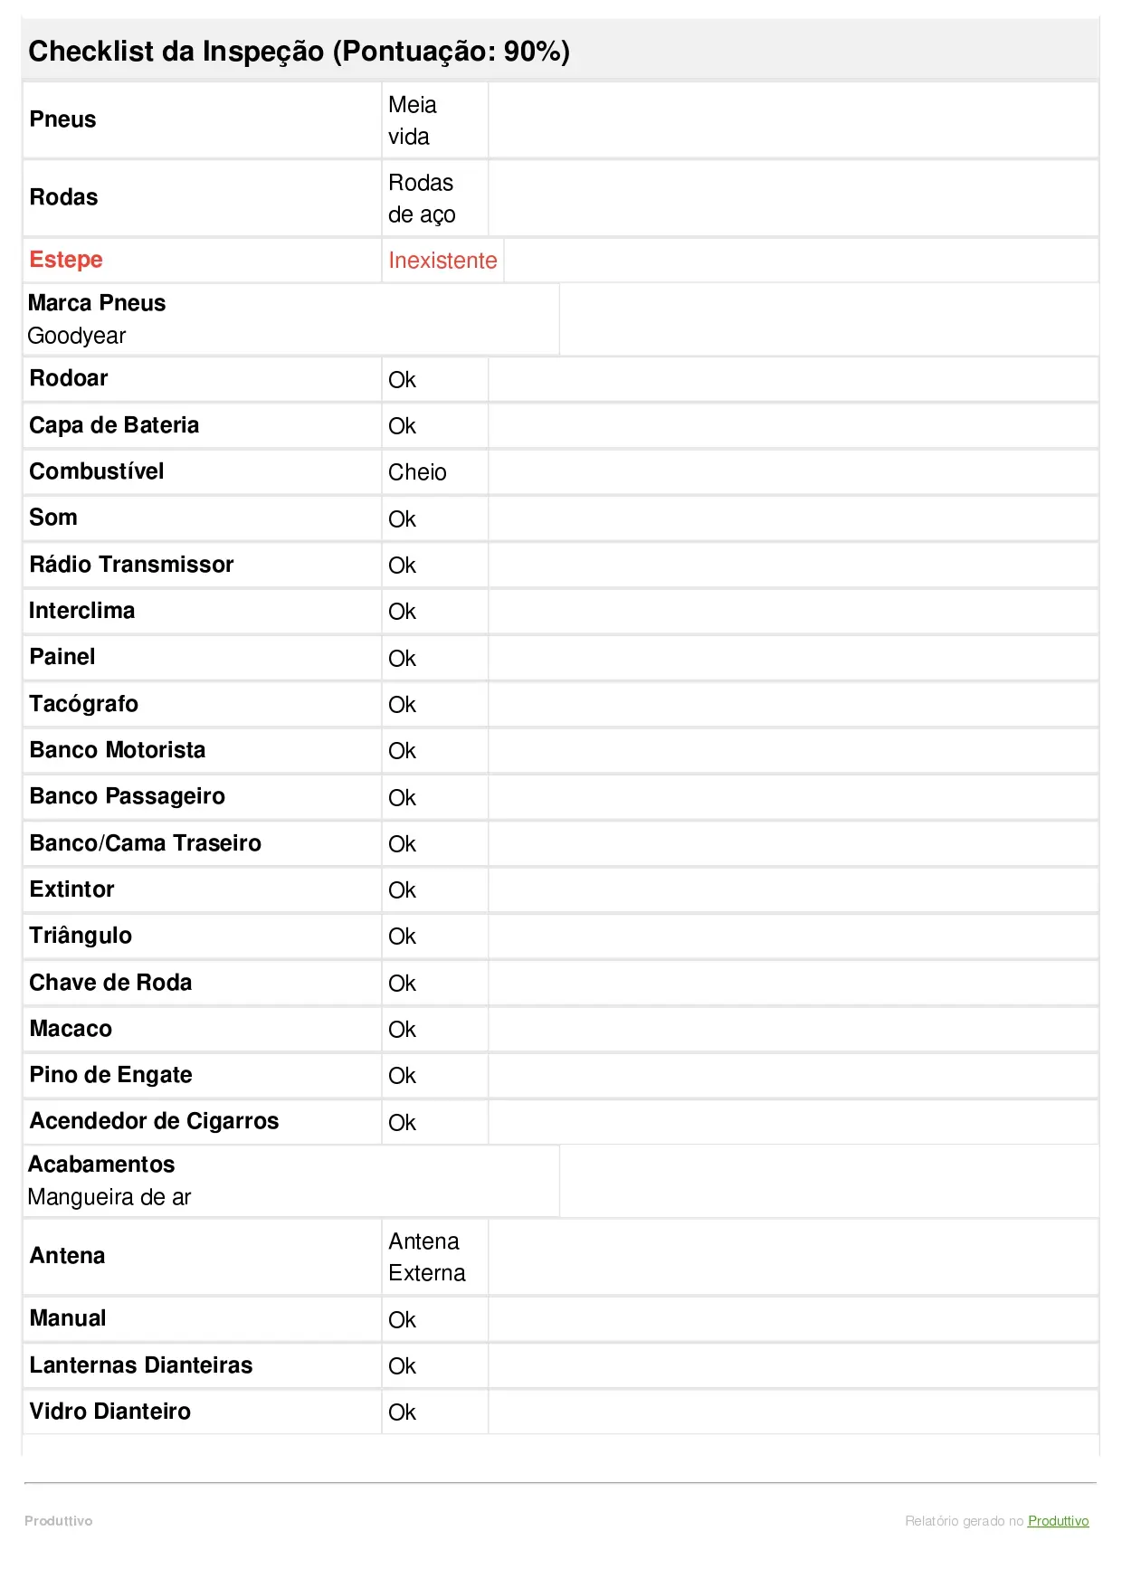Open the green Produttivo link in footer

1058,1521
